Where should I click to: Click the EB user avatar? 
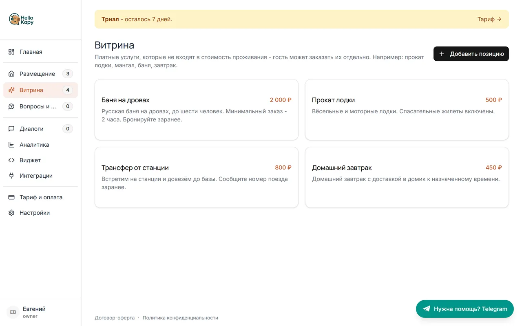13,312
